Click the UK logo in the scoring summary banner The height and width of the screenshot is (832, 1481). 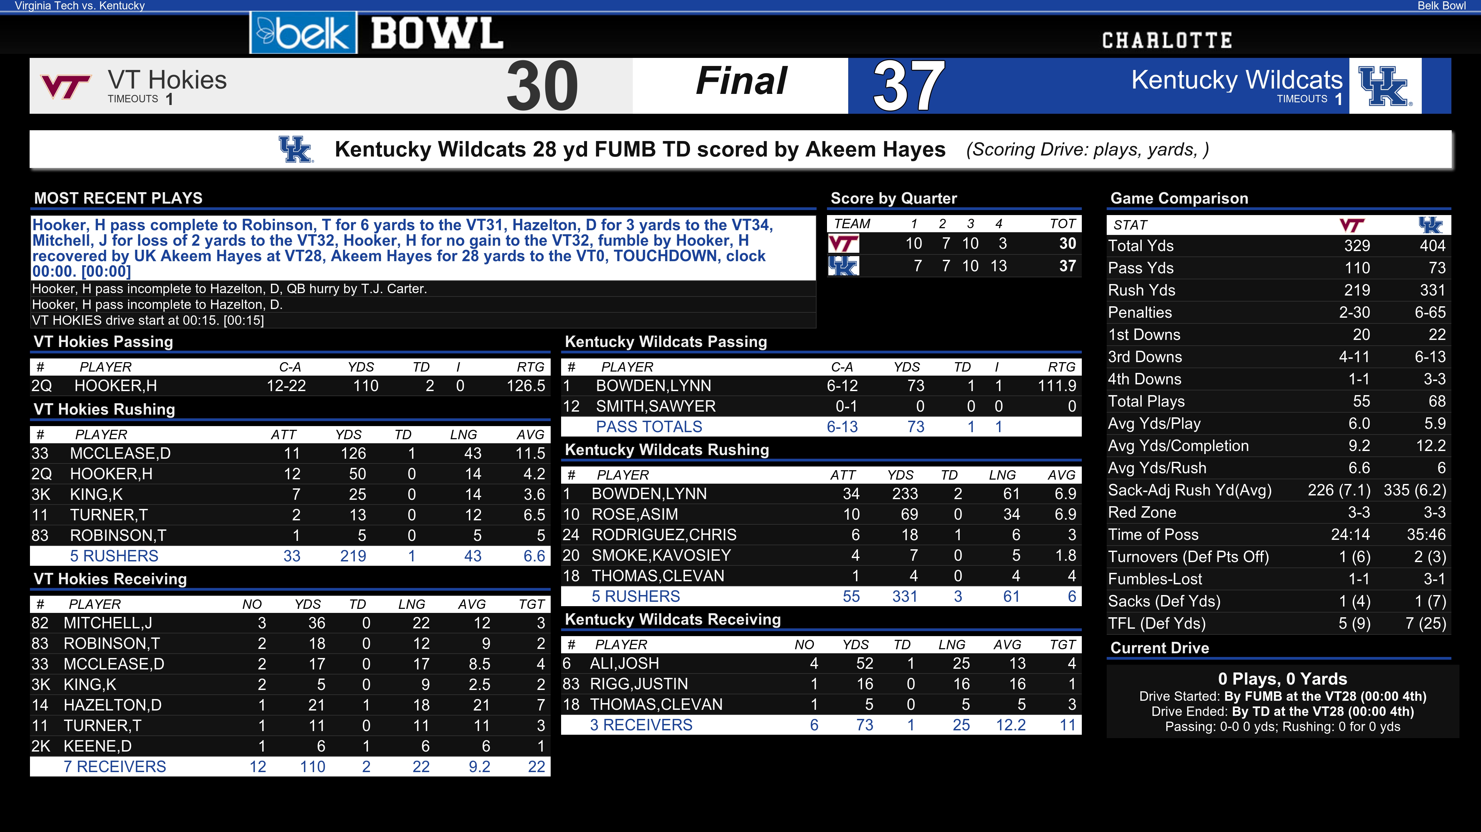(x=296, y=149)
